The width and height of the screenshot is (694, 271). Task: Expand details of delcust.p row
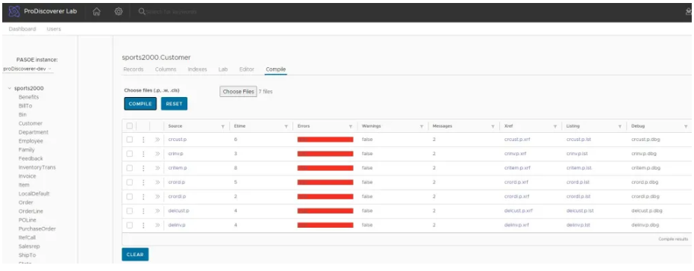point(157,211)
